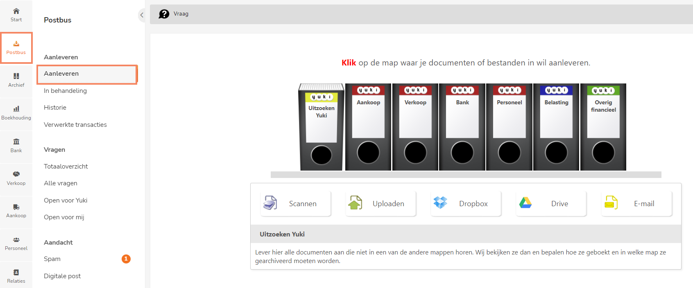This screenshot has height=288, width=693.
Task: Open the Aankoop truck icon
Action: (16, 207)
